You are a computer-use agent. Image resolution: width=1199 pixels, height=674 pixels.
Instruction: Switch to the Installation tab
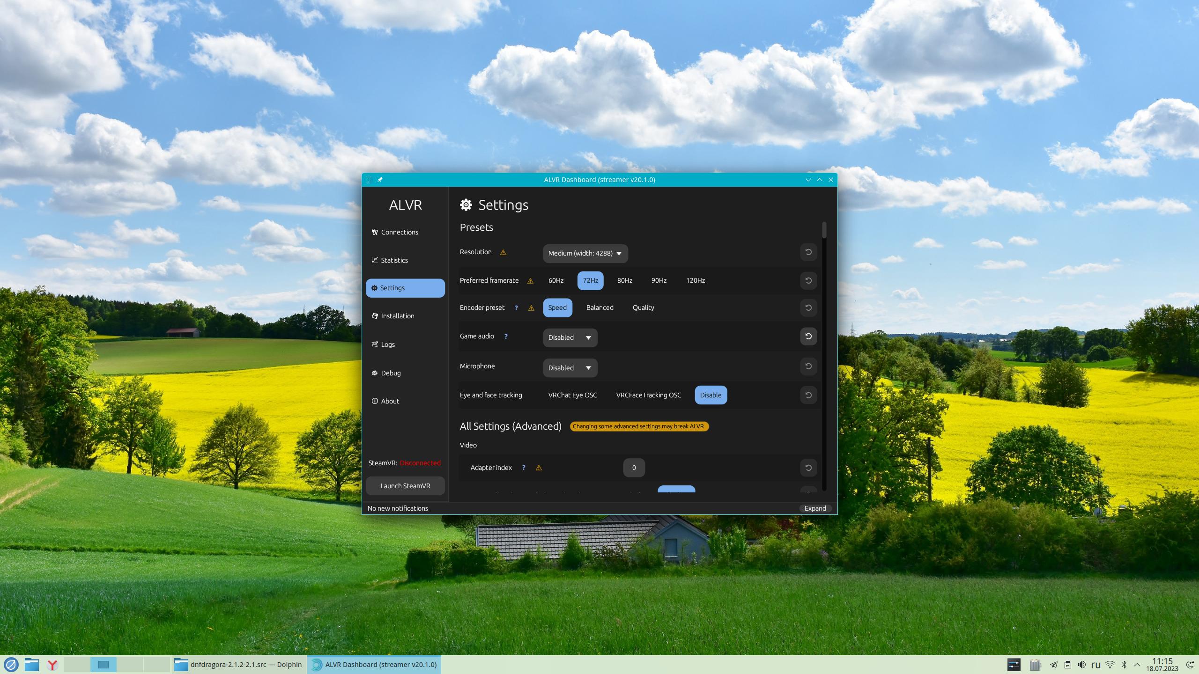click(397, 316)
